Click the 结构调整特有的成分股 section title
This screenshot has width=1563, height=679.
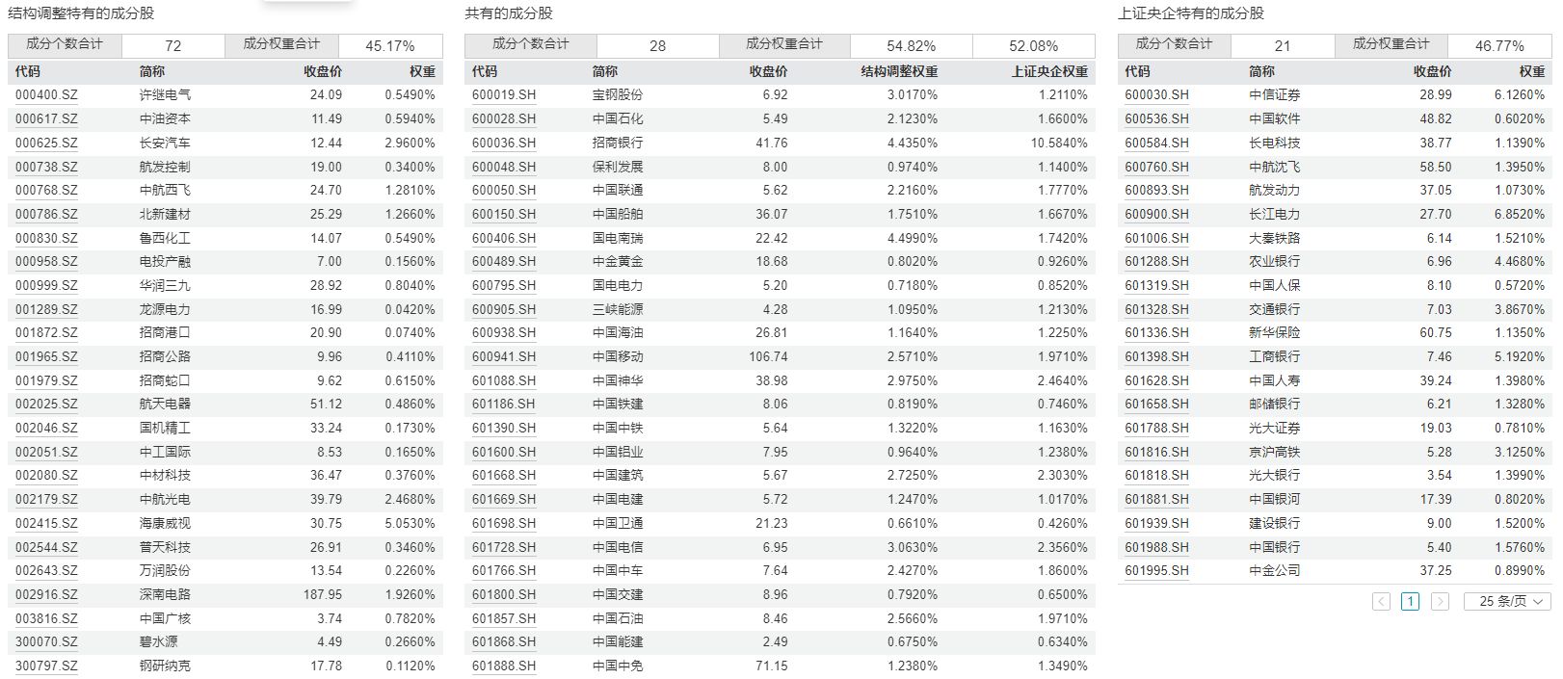point(81,13)
